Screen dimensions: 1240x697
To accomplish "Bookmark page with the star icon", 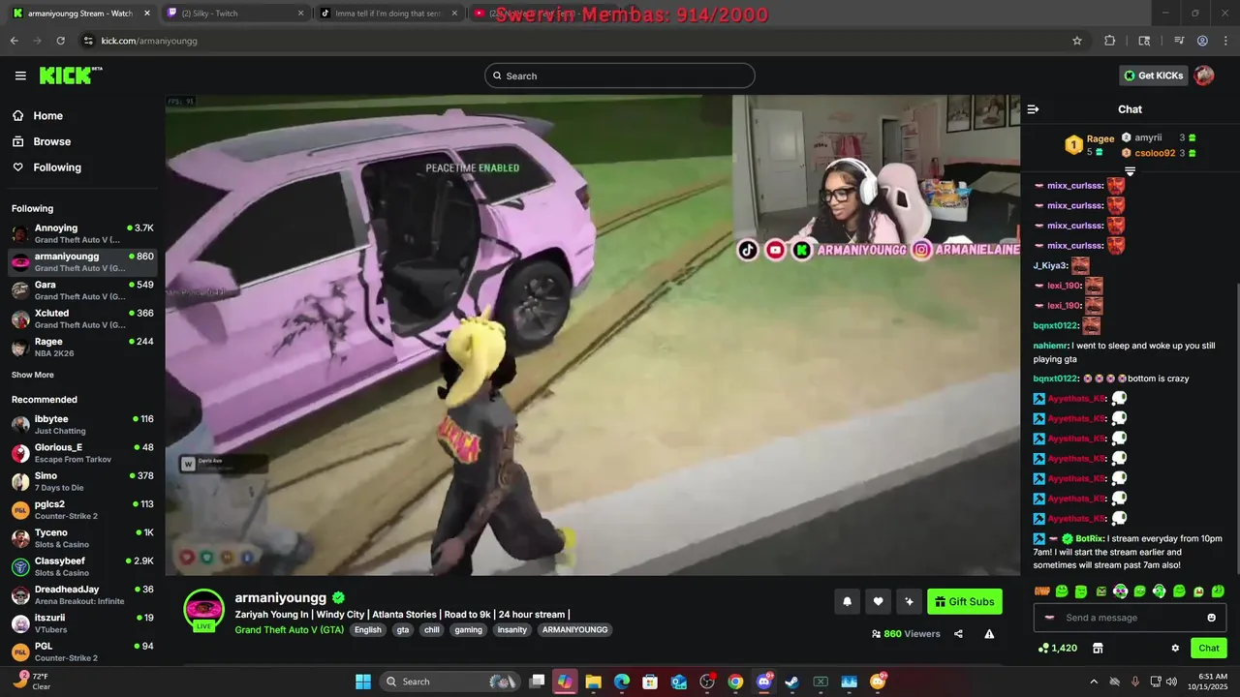I will [x=1077, y=41].
